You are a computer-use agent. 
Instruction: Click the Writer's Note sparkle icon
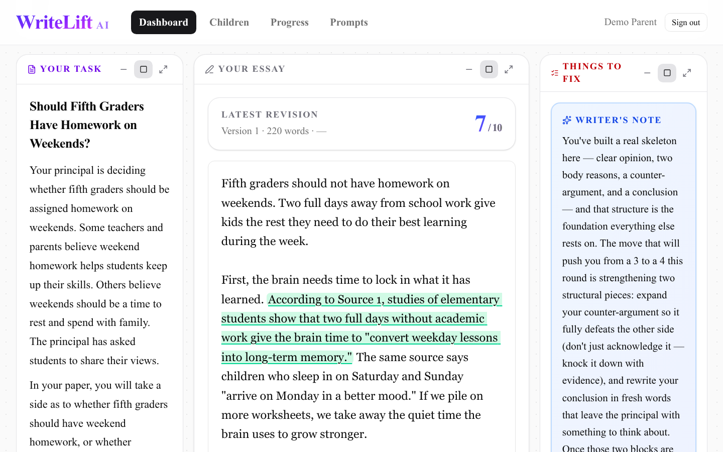pyautogui.click(x=567, y=120)
